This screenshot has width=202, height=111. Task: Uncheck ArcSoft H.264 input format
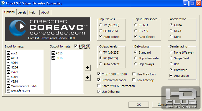[x=9, y=91]
